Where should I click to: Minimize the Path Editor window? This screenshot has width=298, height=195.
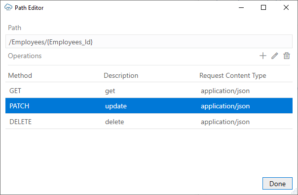tap(241, 7)
